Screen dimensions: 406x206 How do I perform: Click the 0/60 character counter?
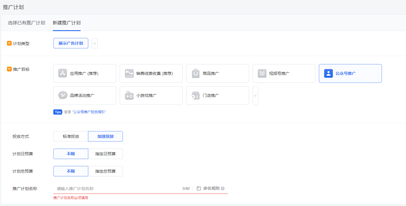[x=186, y=189]
